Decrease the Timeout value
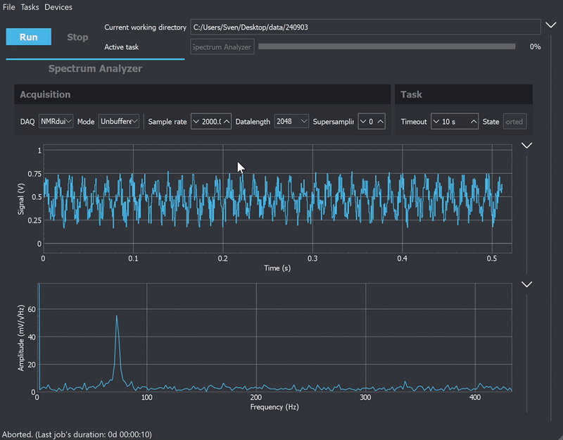563x440 pixels. coord(436,122)
